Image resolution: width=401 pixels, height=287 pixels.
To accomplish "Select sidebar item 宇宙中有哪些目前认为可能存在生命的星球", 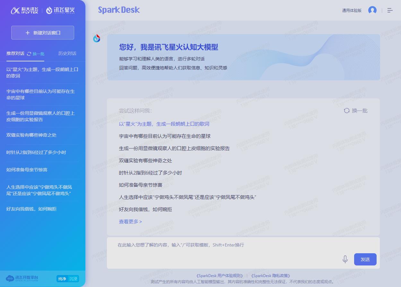I will coord(40,94).
